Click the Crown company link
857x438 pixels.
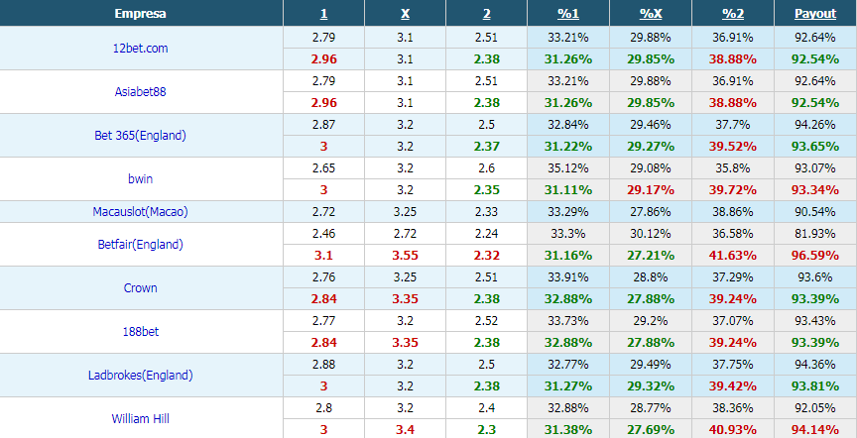[x=141, y=287]
